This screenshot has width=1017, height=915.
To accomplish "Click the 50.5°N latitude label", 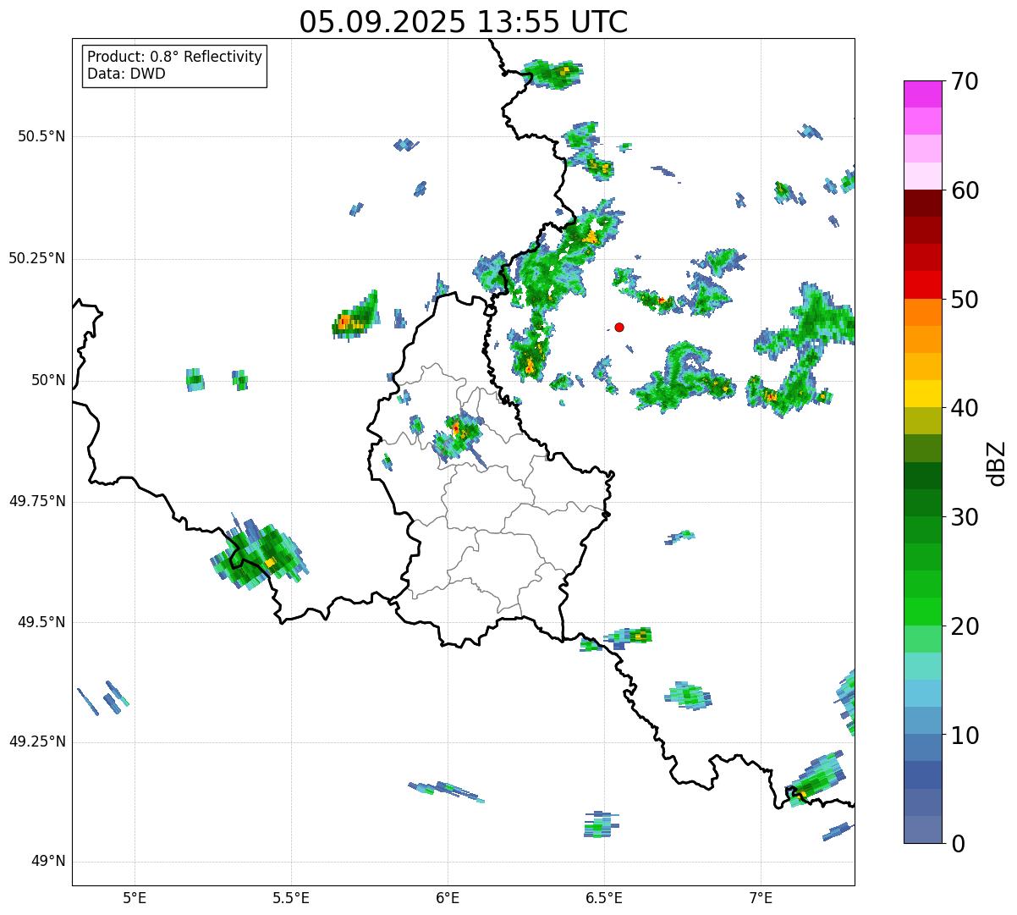I will point(41,136).
